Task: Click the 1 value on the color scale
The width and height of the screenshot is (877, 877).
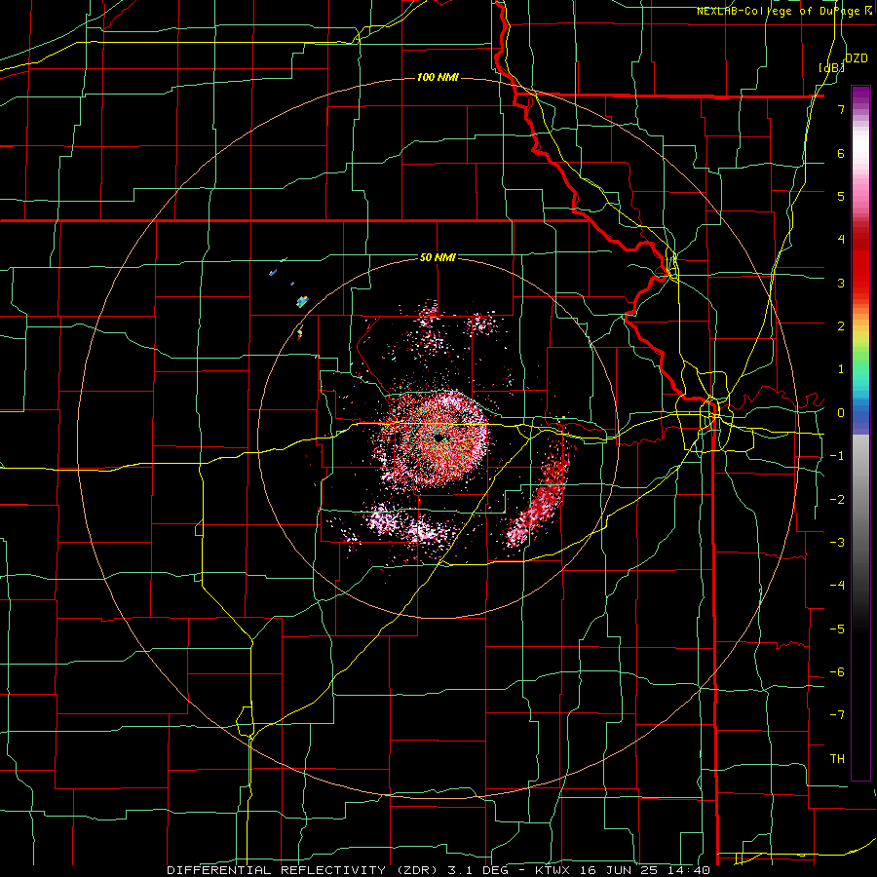Action: [x=841, y=369]
